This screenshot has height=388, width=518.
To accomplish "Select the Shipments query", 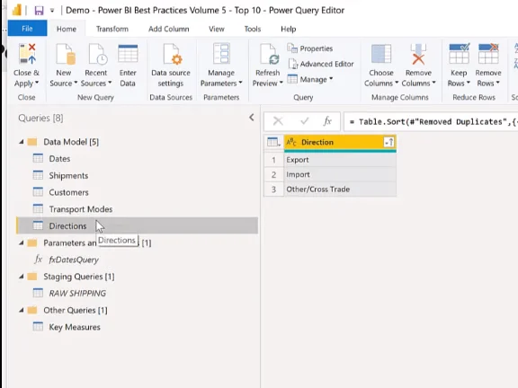I will 68,175.
